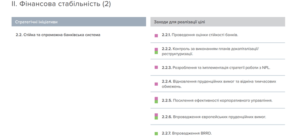Open measure 2.2.1 Проведення оцінки стійкості банків
This screenshot has height=140, width=296.
point(200,35)
